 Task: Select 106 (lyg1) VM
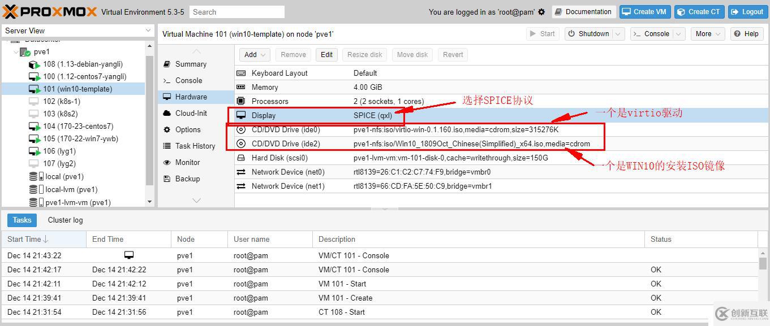coord(73,151)
